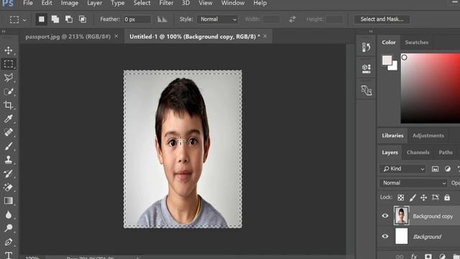Select the Healing Brush tool
Image resolution: width=460 pixels, height=259 pixels.
(x=8, y=132)
